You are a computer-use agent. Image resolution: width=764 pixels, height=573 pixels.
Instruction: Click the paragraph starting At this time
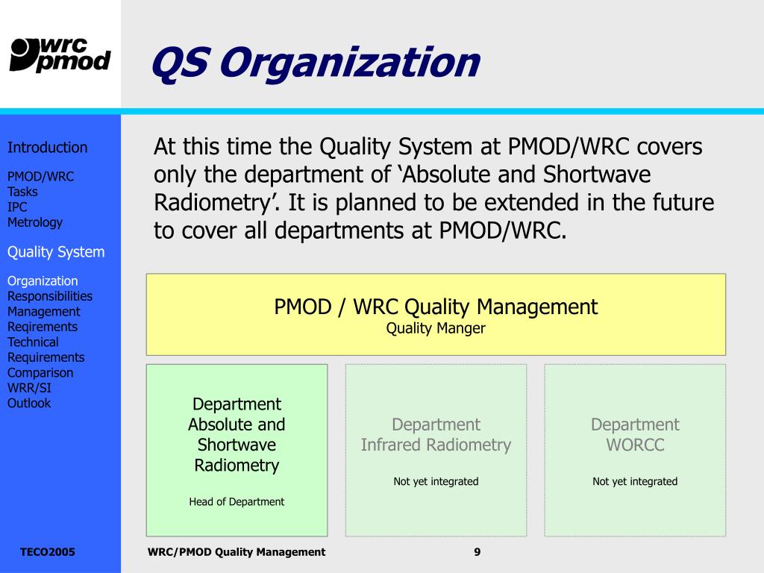coord(433,188)
